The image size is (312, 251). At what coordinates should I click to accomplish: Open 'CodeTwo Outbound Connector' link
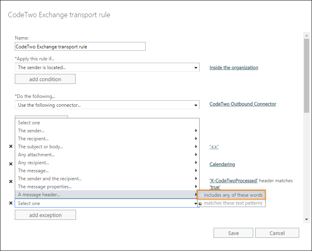[x=243, y=104]
